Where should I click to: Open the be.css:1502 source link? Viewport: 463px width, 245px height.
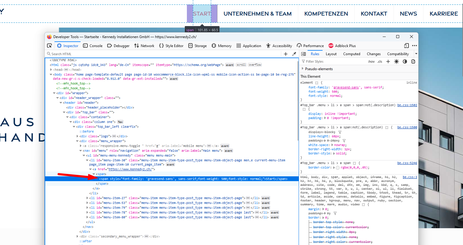(407, 105)
